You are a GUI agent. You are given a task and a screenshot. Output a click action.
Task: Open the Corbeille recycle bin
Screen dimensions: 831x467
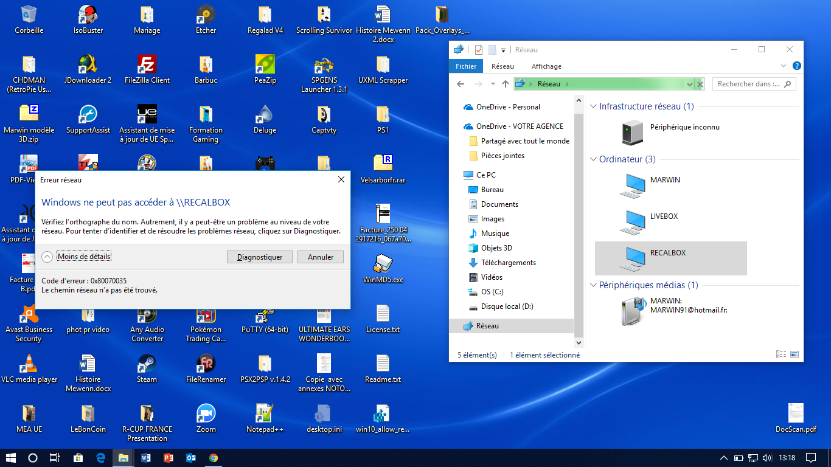click(x=29, y=19)
